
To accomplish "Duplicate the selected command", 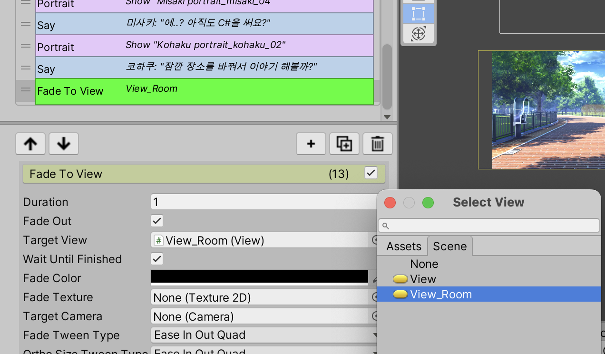I will click(x=344, y=144).
